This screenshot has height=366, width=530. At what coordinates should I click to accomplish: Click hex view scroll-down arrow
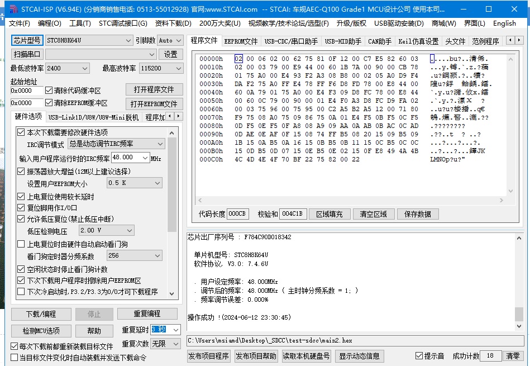tap(511, 191)
